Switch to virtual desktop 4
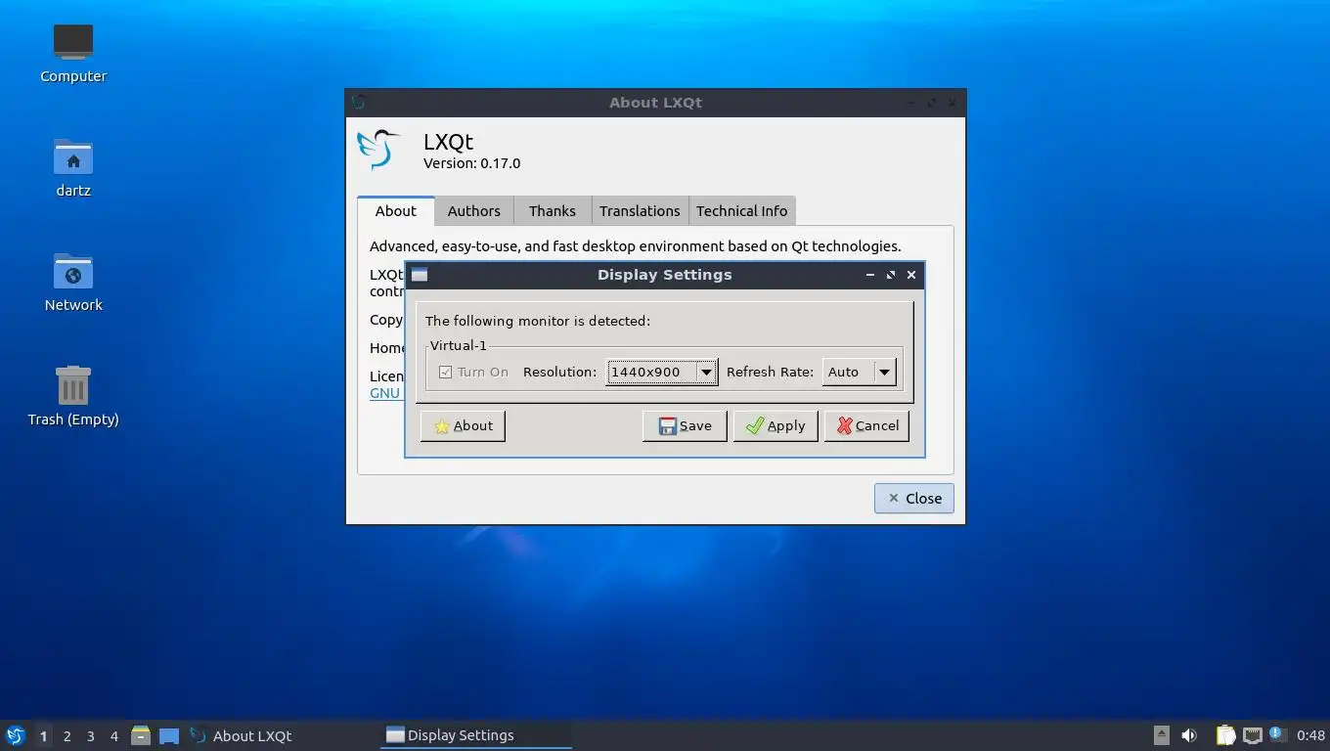The height and width of the screenshot is (751, 1330). point(113,735)
